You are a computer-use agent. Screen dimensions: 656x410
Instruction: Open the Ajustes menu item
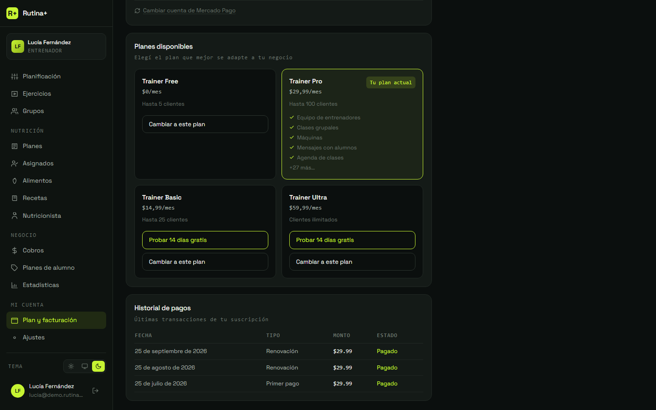pyautogui.click(x=56, y=338)
